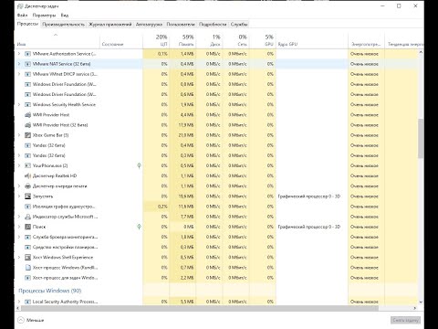Click the YourPhone.exe green leaf status icon
Screen dimensions: 438x329
[139, 165]
